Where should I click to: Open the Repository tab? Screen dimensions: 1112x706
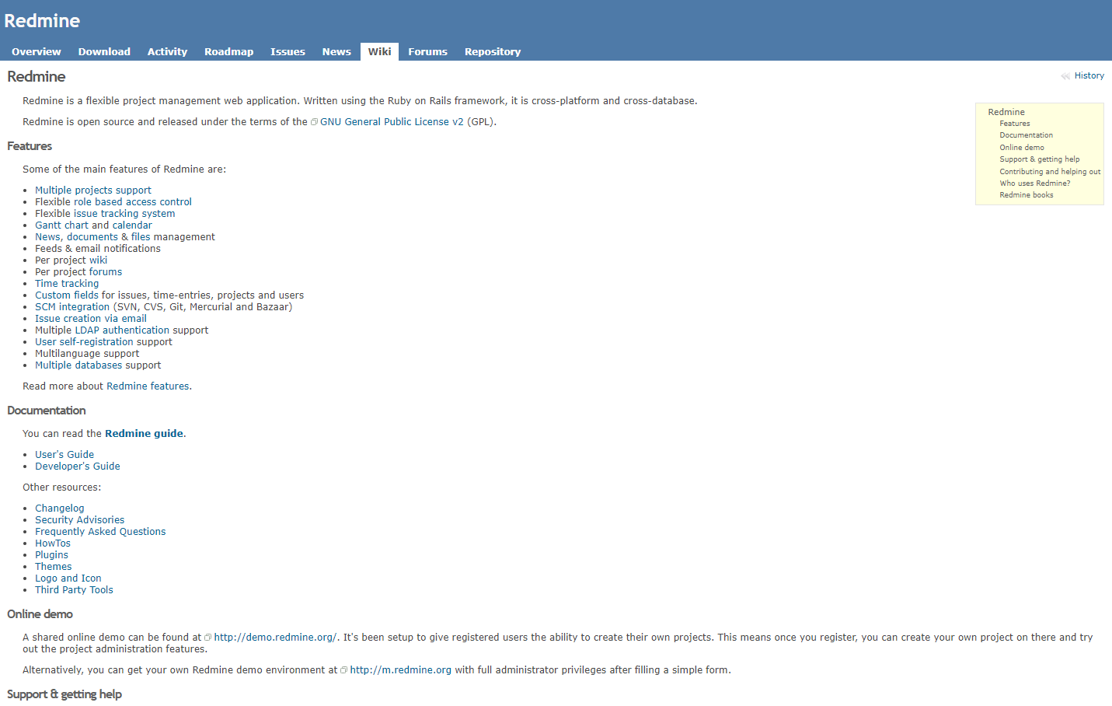[493, 52]
